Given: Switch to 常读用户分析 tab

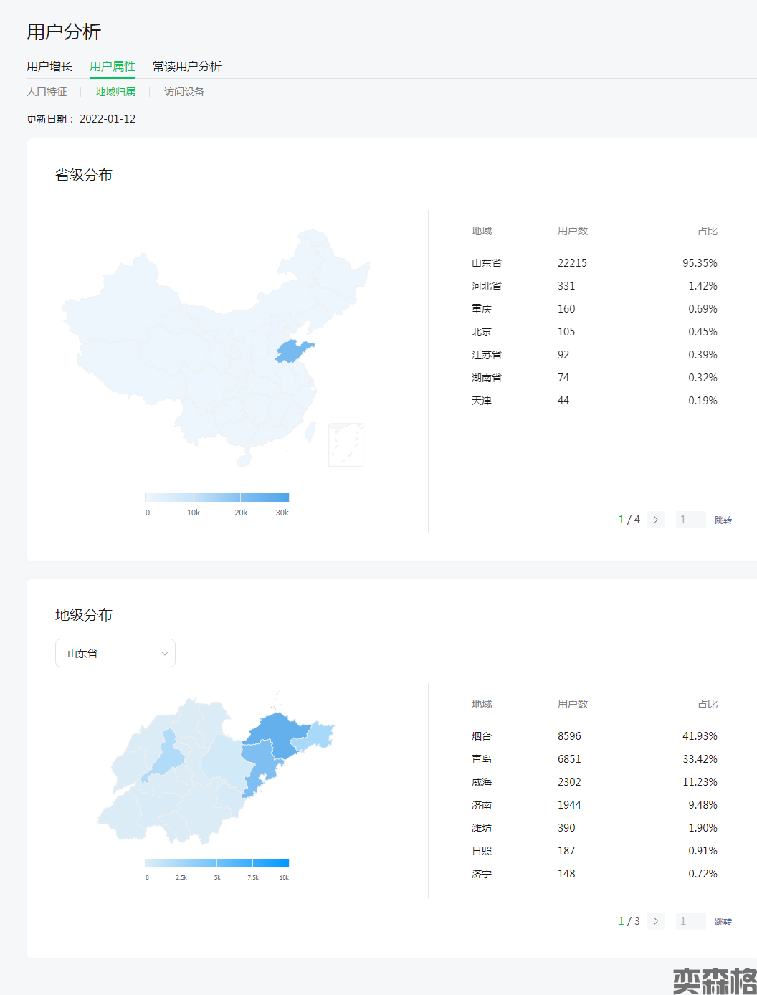Looking at the screenshot, I should 186,66.
